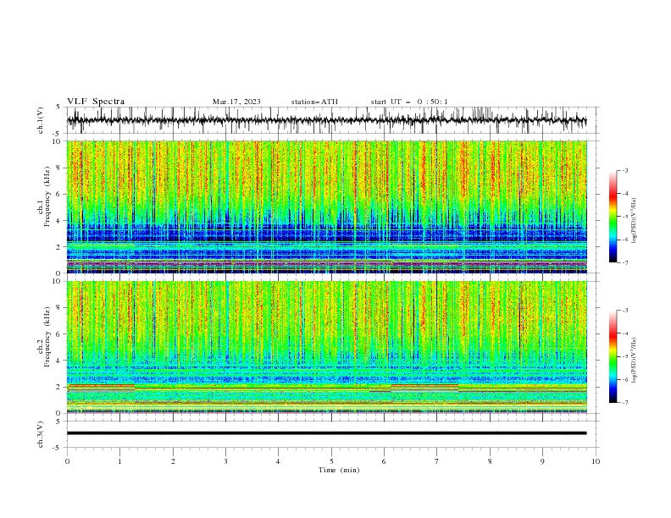Click the ch.1 'Frequency (kHz)' axis label
Image resolution: width=671 pixels, height=518 pixels.
coord(47,196)
